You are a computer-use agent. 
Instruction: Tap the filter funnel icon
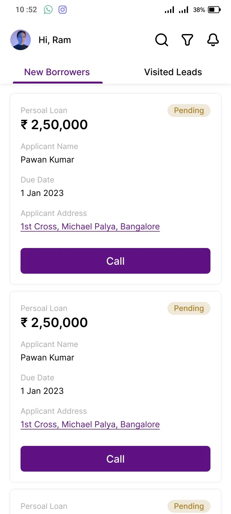(187, 40)
